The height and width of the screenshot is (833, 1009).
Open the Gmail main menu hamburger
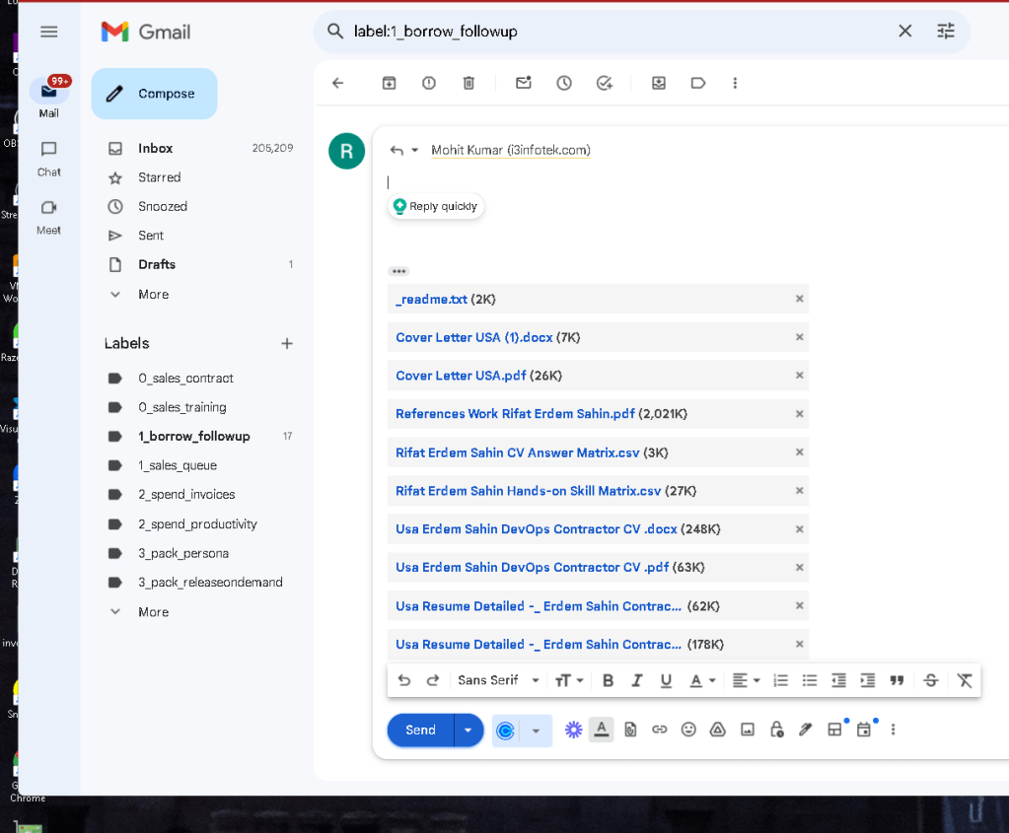point(49,32)
